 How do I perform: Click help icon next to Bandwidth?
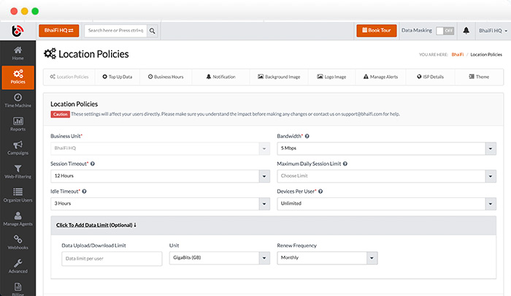[x=307, y=137]
